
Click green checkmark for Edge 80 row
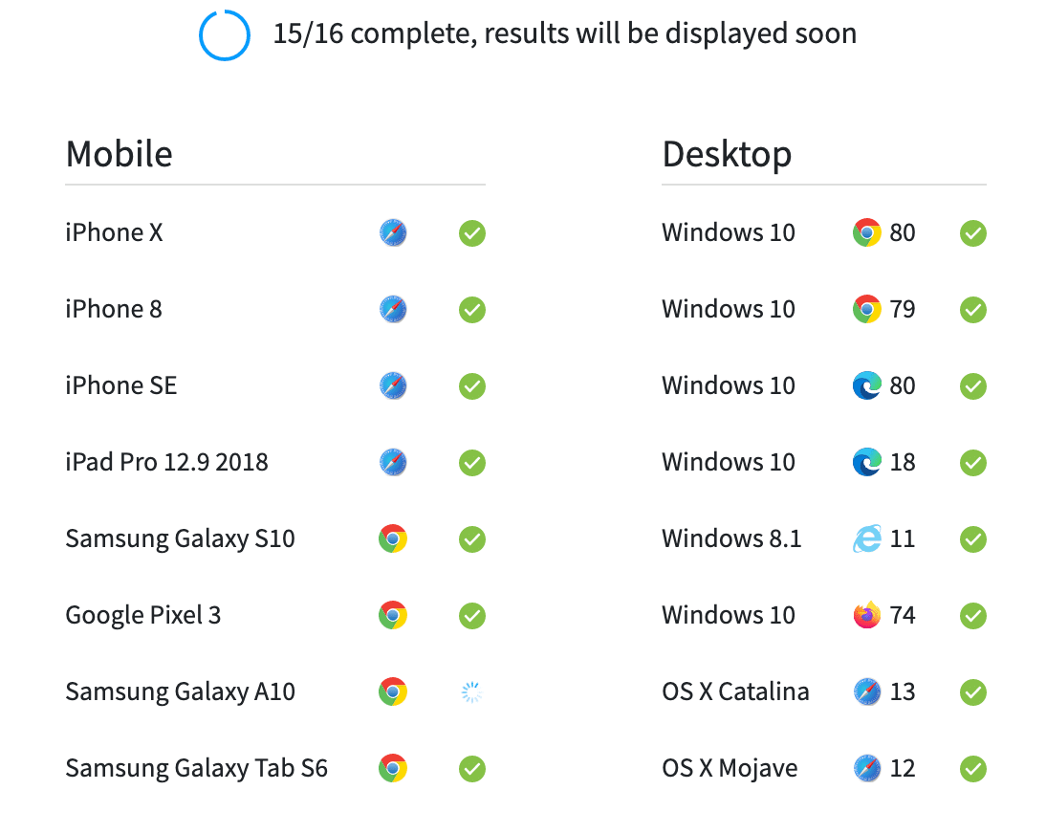click(x=973, y=386)
